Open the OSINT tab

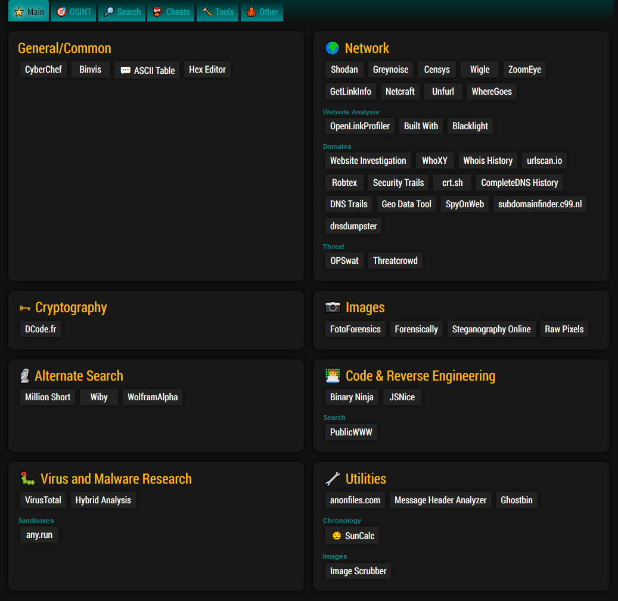click(x=73, y=11)
